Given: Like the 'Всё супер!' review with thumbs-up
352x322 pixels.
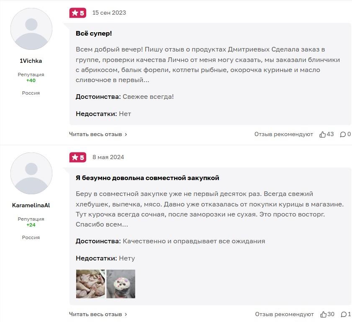Looking at the screenshot, I should (323, 134).
